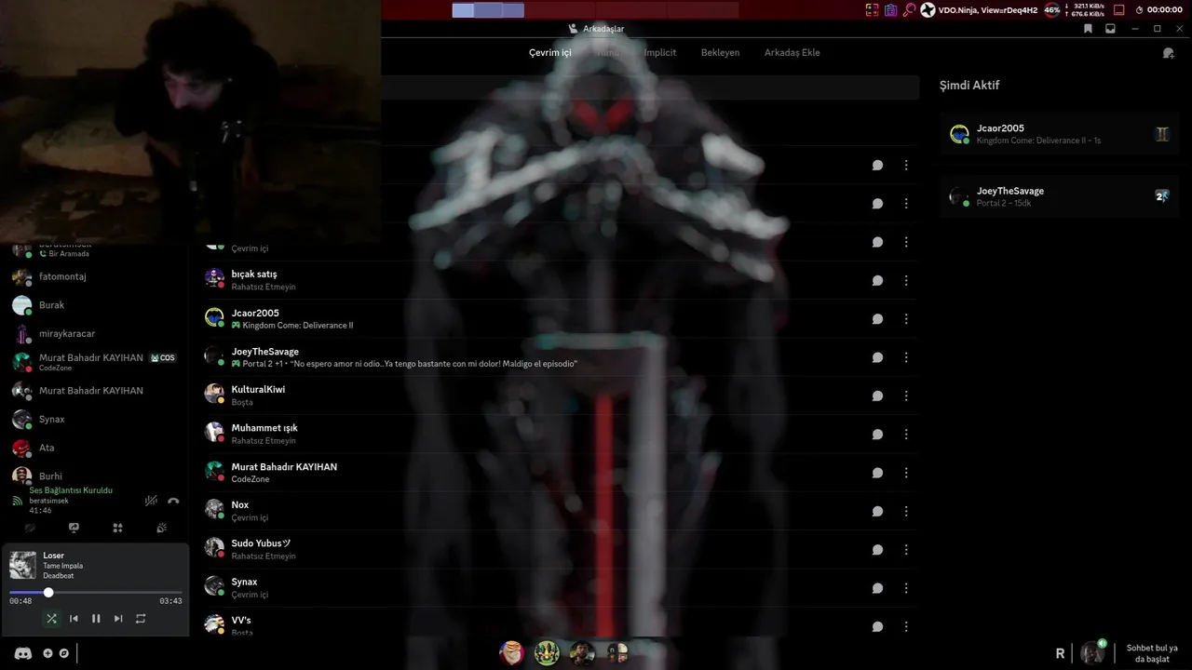Viewport: 1192px width, 670px height.
Task: Message KulturalKiwi via chat icon
Action: click(x=877, y=395)
